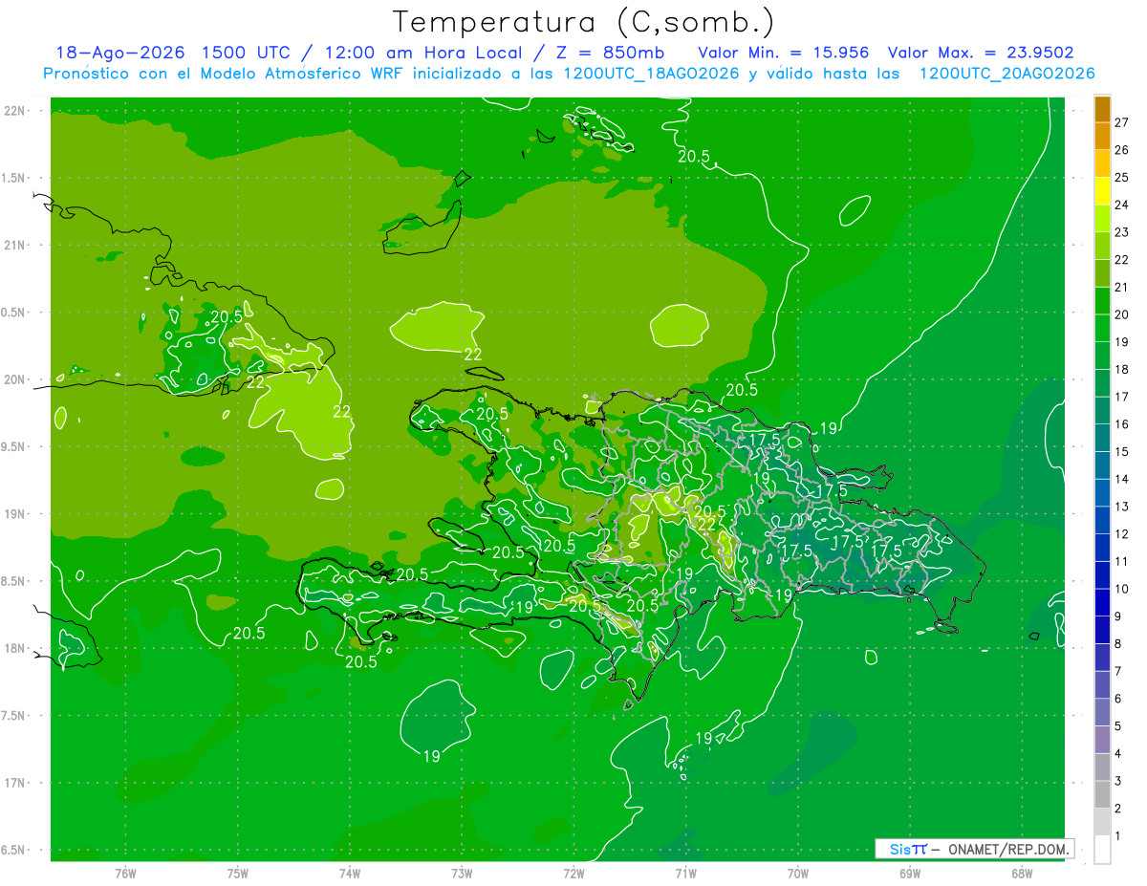Click colorbar label '13'
Screen dimensions: 1147x886
[x=1121, y=507]
